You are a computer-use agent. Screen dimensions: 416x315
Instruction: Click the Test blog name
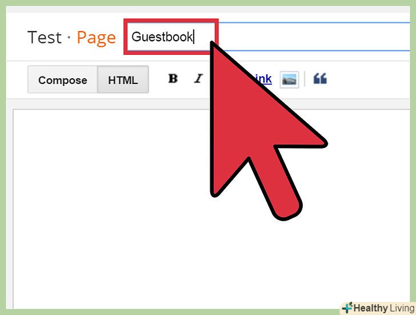coord(45,37)
